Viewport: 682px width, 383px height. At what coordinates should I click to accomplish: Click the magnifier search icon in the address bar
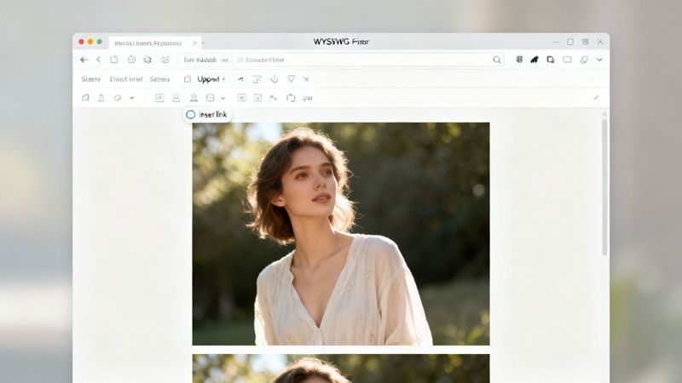pyautogui.click(x=497, y=60)
